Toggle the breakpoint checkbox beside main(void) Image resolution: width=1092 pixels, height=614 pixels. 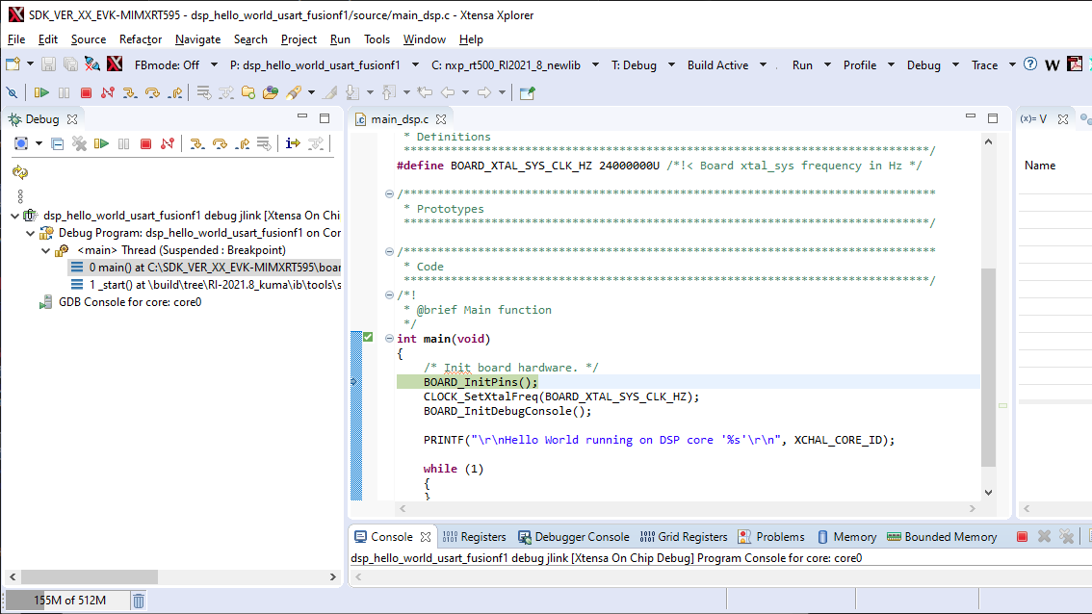(x=368, y=337)
